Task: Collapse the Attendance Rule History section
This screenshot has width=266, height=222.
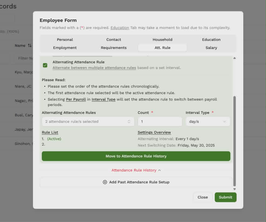Action: [136, 170]
